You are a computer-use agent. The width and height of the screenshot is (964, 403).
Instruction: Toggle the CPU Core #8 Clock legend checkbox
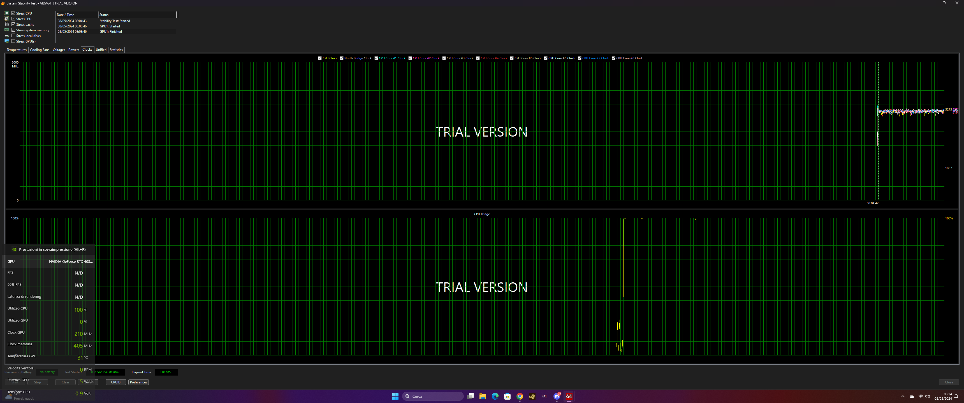click(x=614, y=58)
